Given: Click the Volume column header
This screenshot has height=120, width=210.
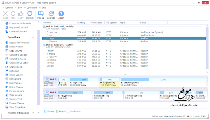Looking at the screenshot, I should click(x=59, y=23).
